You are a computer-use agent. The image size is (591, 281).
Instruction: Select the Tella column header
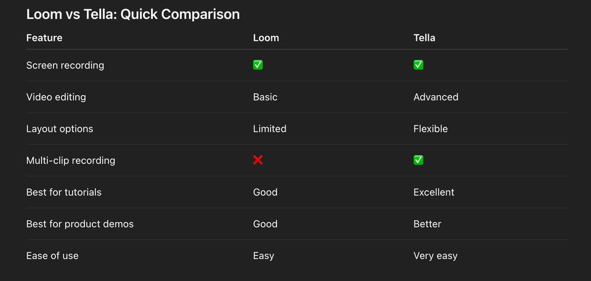[424, 38]
